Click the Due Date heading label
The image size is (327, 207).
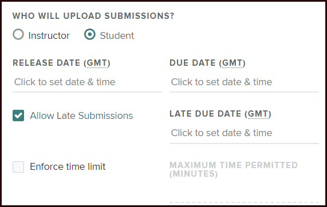207,63
